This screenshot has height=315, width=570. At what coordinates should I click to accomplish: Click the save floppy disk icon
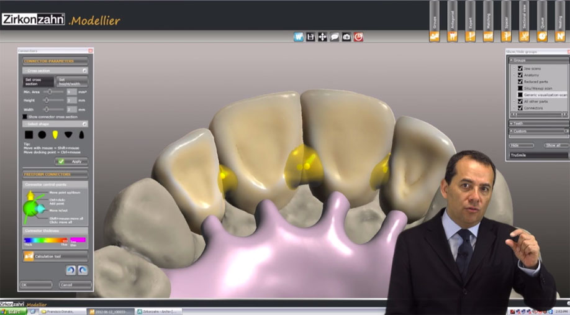point(310,37)
